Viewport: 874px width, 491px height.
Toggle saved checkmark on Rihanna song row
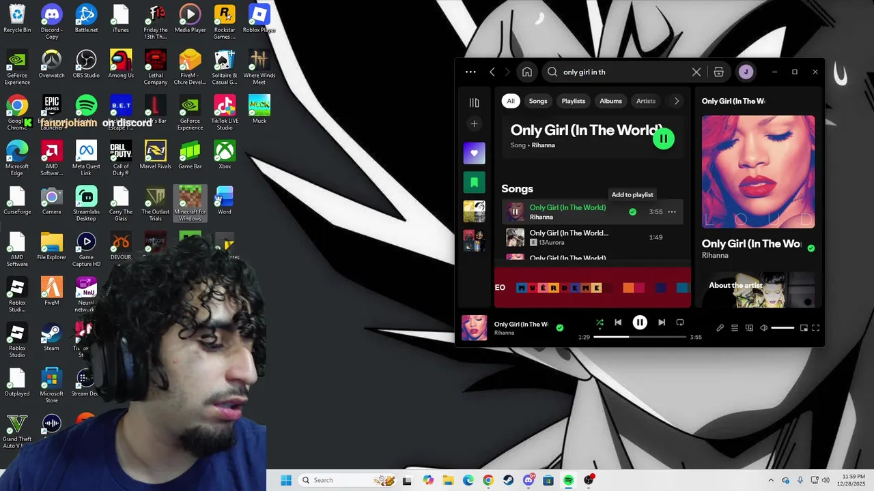click(x=632, y=212)
